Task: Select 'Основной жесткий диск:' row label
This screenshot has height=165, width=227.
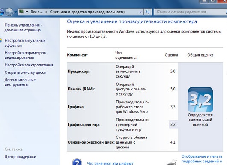Action: click(91, 142)
